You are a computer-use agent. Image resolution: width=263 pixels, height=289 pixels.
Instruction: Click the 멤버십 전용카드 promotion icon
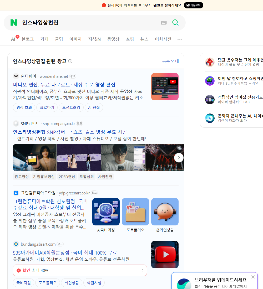click(210, 100)
